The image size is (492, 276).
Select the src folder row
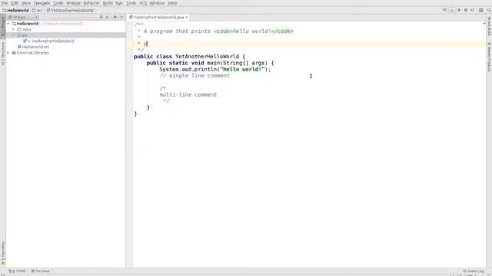pyautogui.click(x=65, y=35)
